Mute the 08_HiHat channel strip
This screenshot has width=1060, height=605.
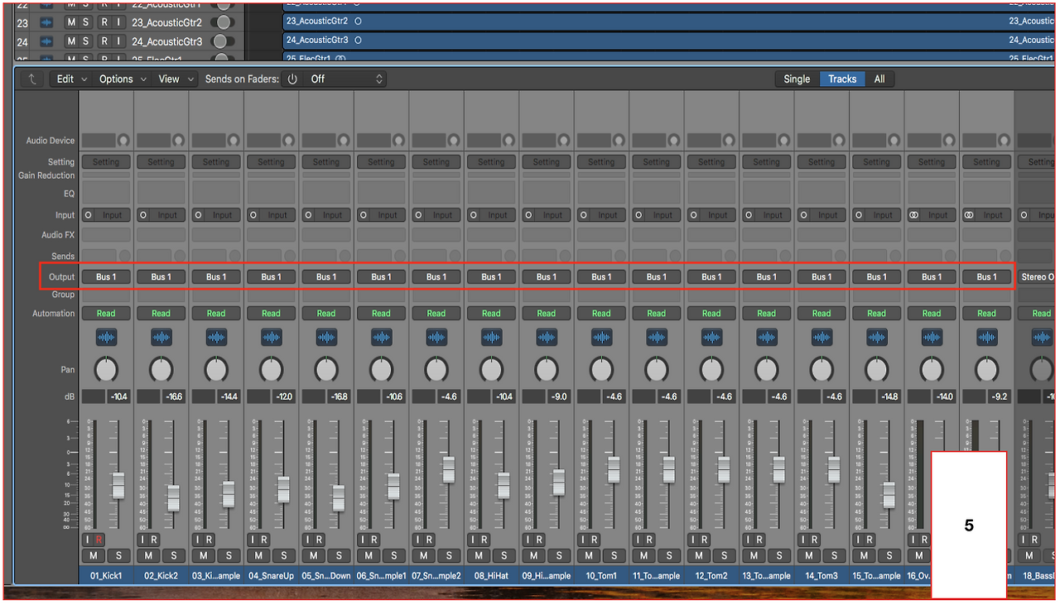479,555
